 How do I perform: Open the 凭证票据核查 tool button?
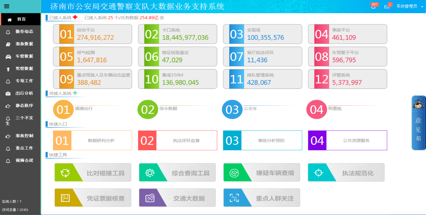click(93, 198)
